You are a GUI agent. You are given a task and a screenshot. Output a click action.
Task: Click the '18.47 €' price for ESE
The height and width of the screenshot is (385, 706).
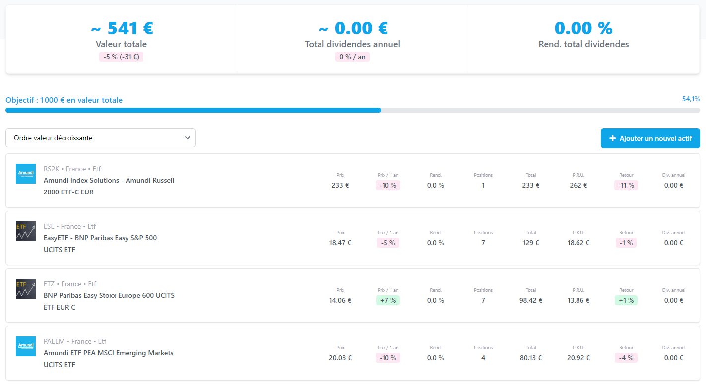pyautogui.click(x=340, y=243)
